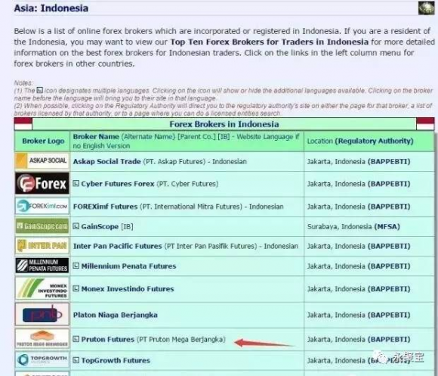
Task: Click the Askap Social broker logo
Action: point(42,160)
